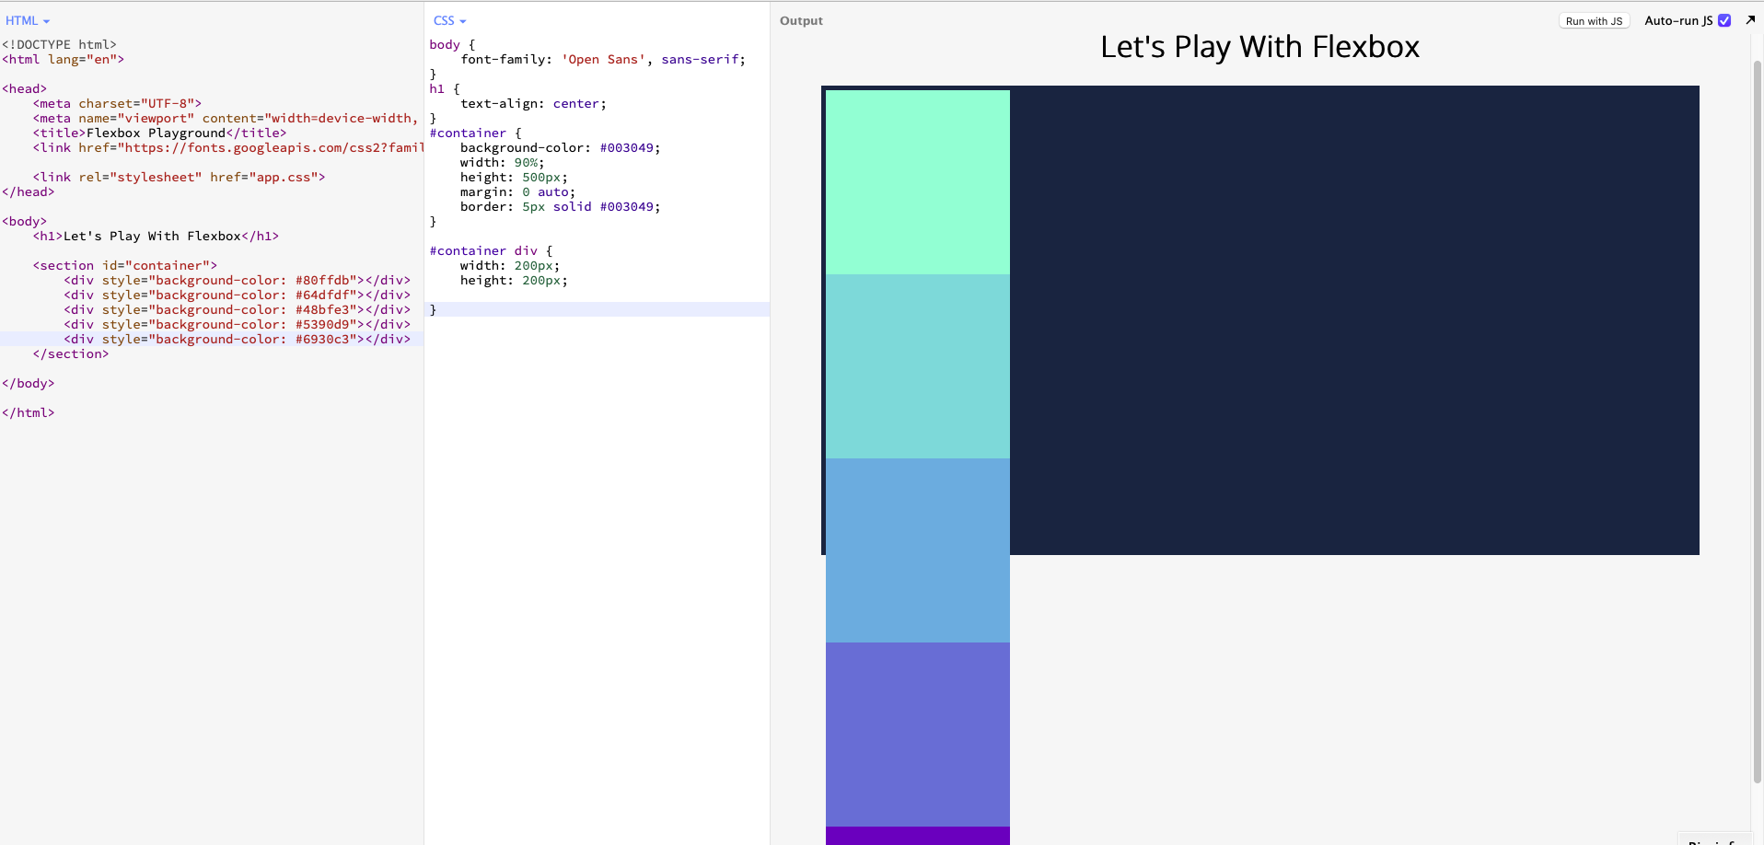Image resolution: width=1764 pixels, height=845 pixels.
Task: Click the Output panel label
Action: pyautogui.click(x=801, y=20)
